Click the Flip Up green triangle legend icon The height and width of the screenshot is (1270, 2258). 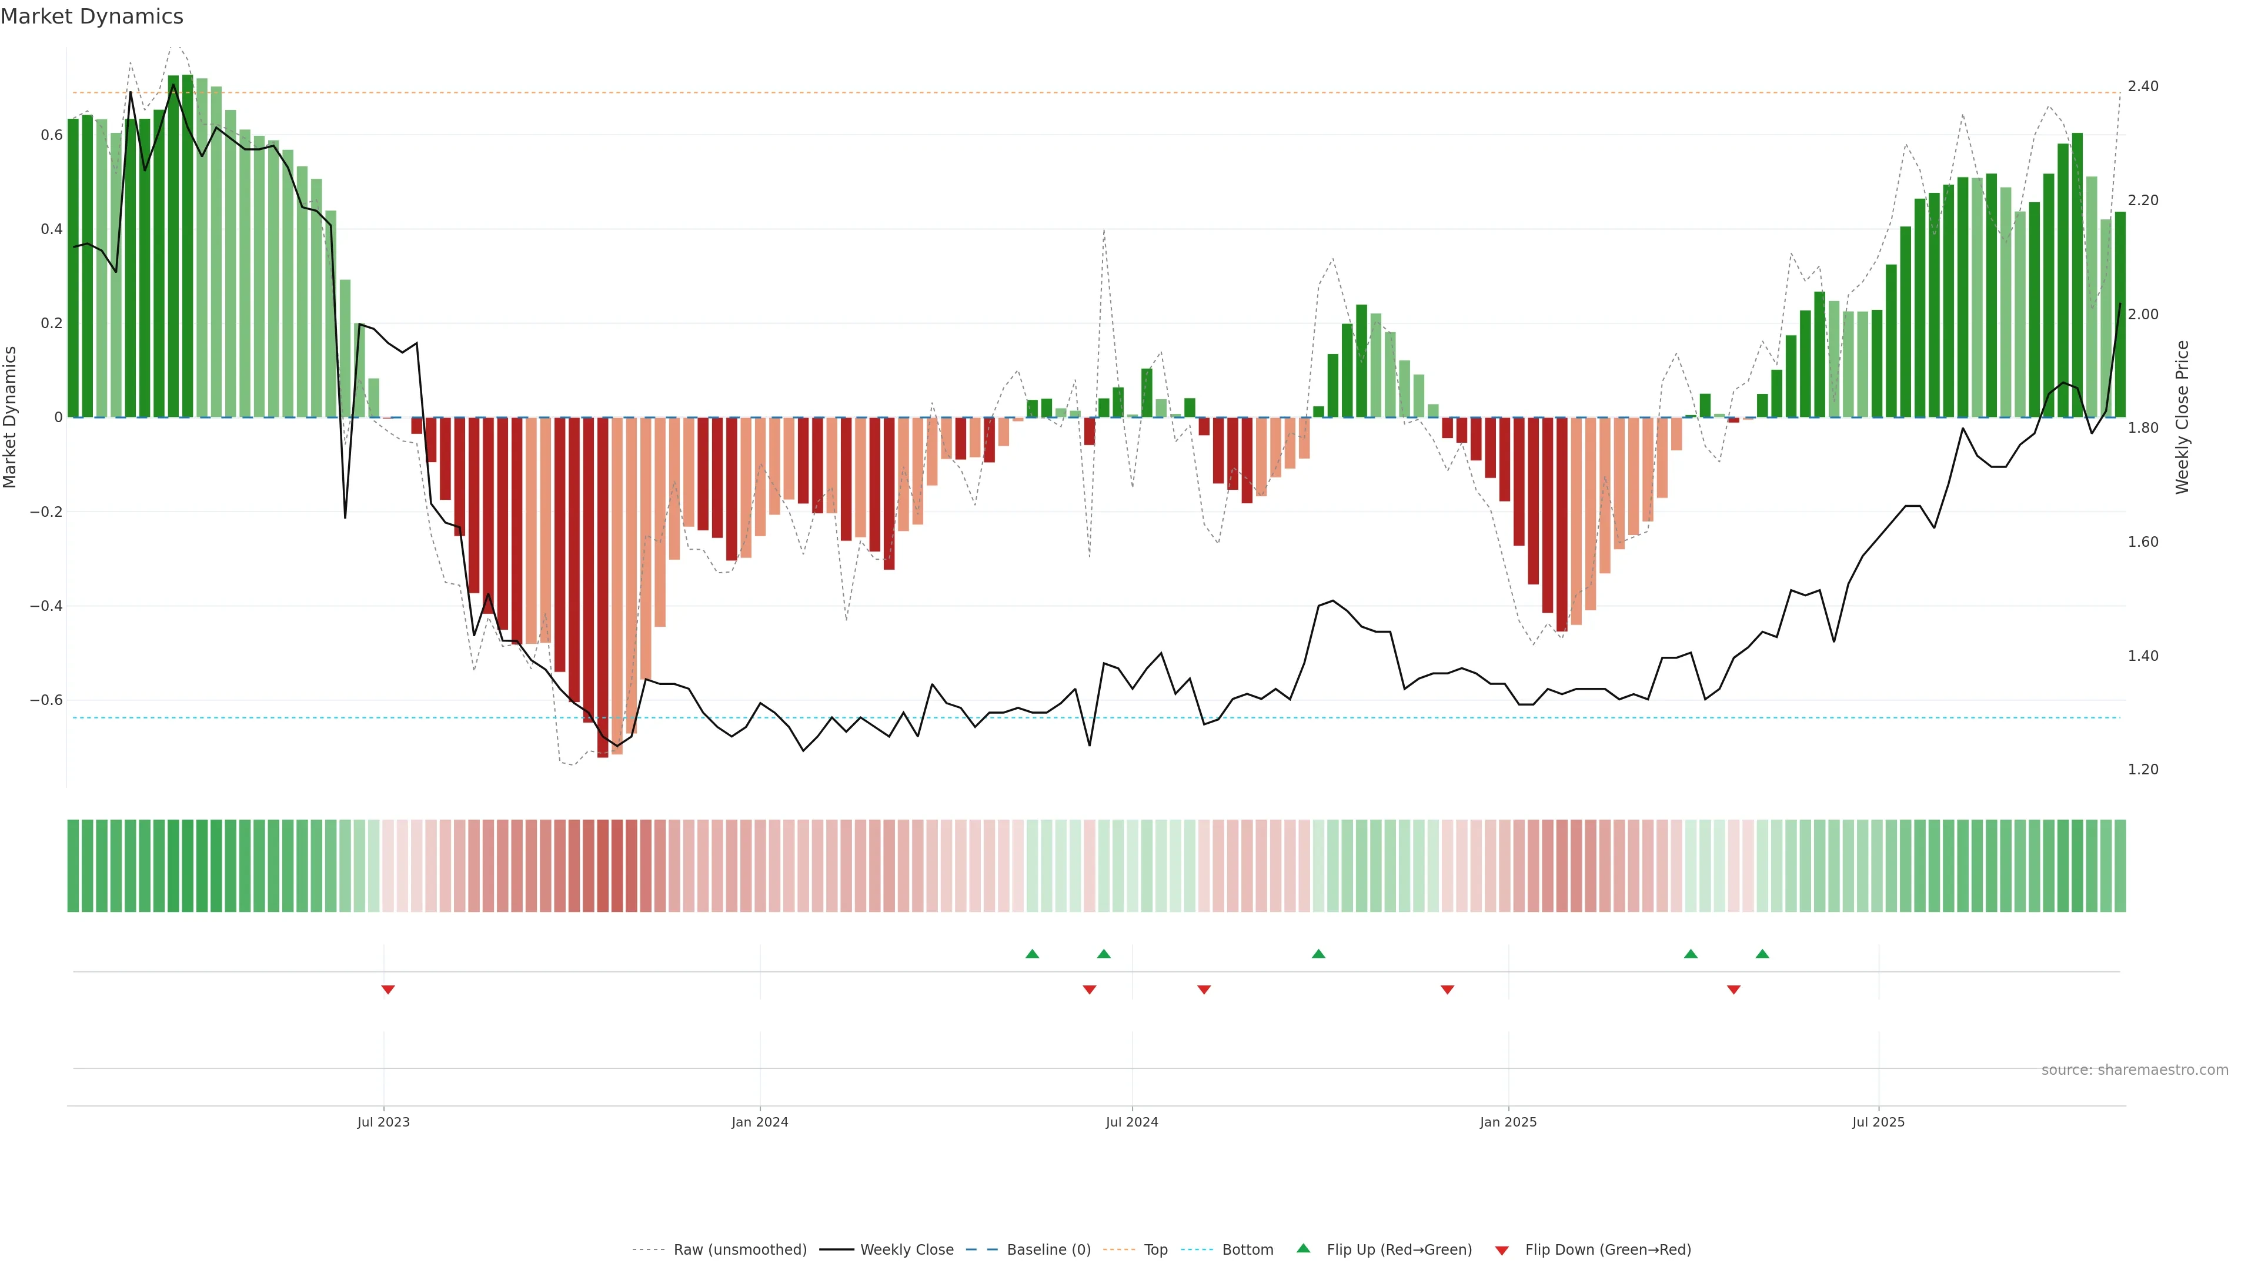tap(1302, 1248)
